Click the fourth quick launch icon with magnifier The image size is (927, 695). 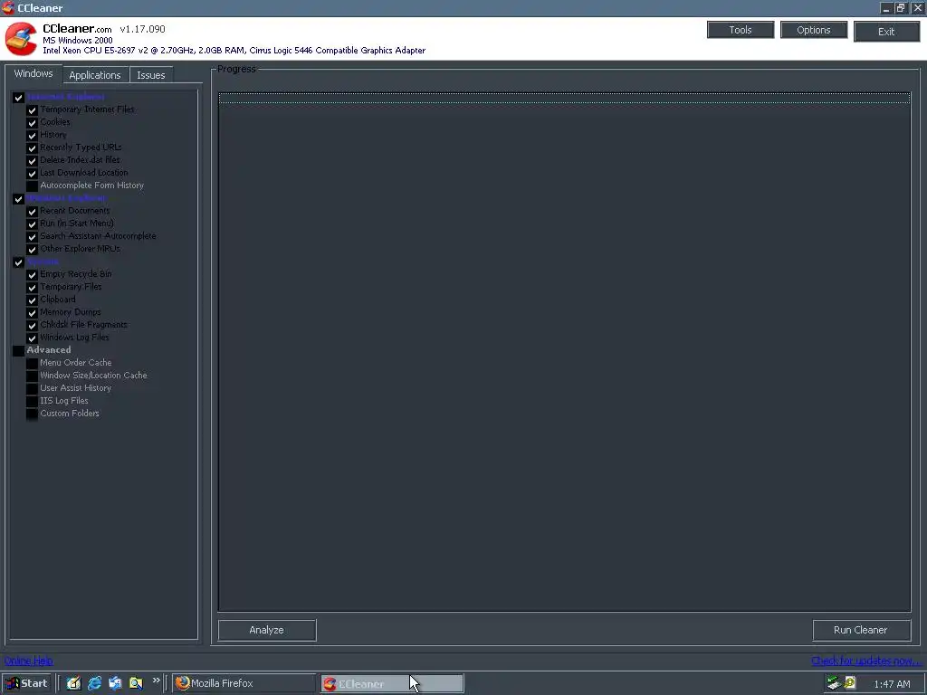click(136, 683)
